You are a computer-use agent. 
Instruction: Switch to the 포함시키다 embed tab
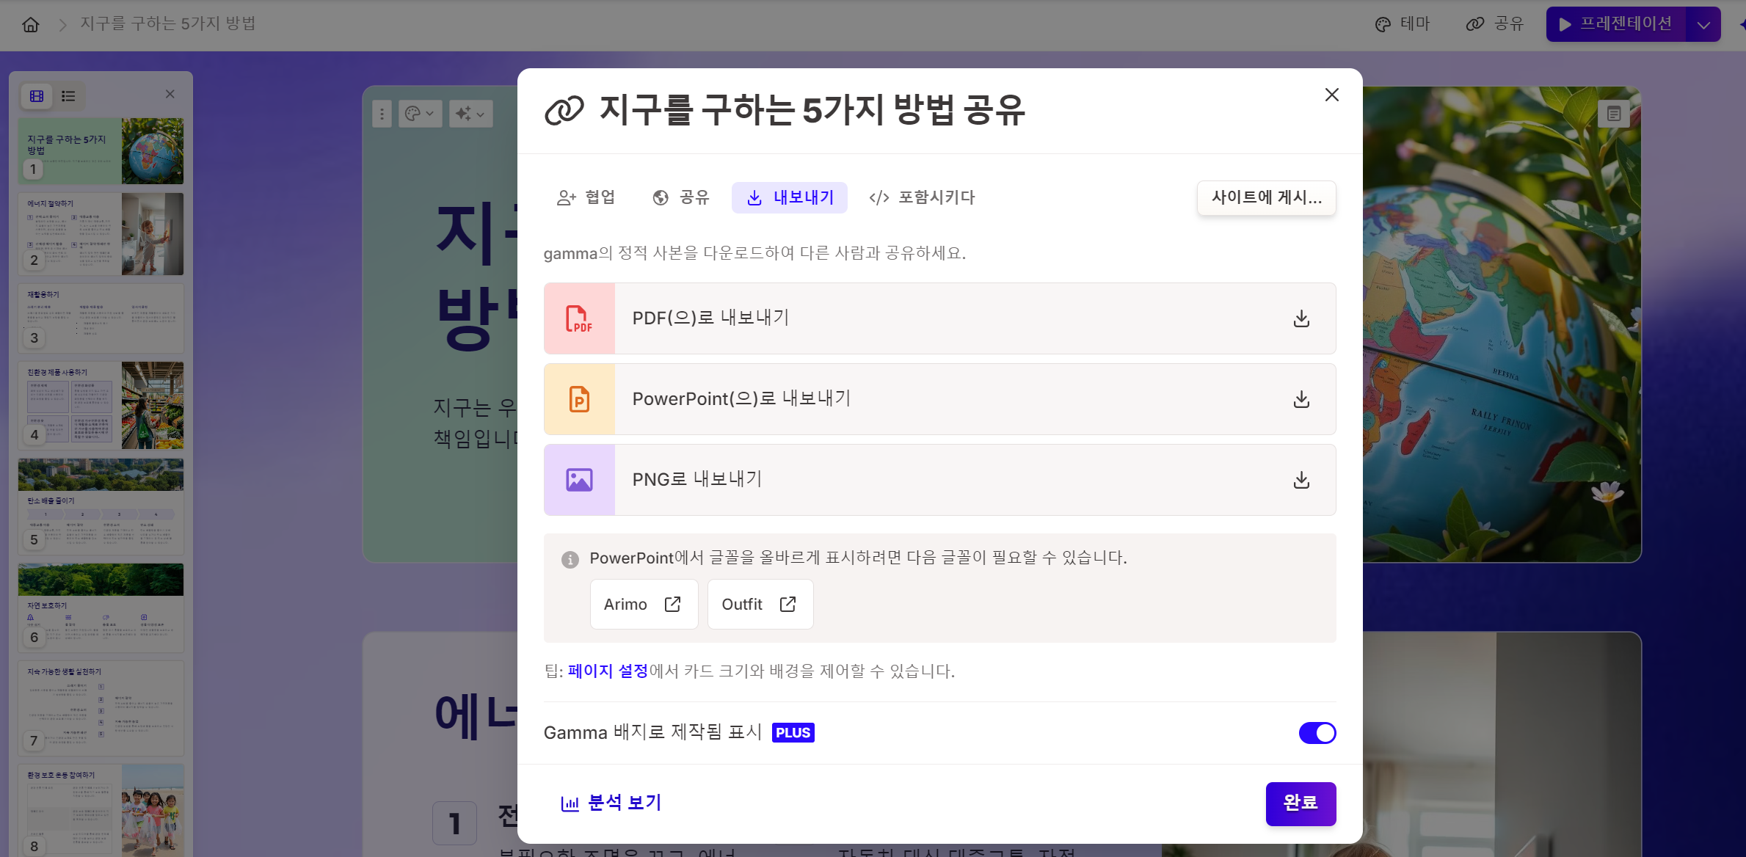922,197
